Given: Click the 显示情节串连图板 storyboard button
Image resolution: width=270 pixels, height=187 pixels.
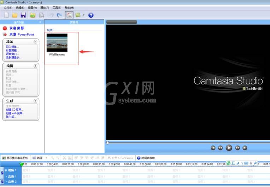Looking at the screenshot, I should click(x=15, y=158).
